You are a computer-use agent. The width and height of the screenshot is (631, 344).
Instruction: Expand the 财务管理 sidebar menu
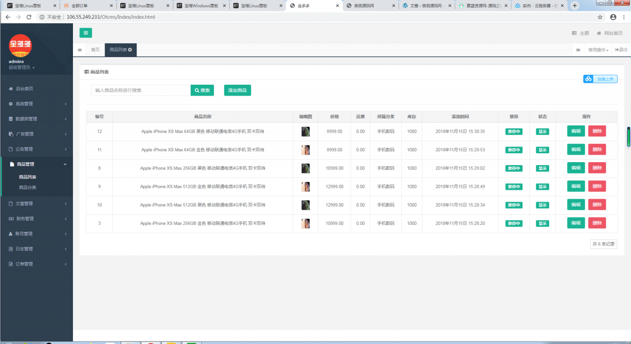(x=36, y=219)
